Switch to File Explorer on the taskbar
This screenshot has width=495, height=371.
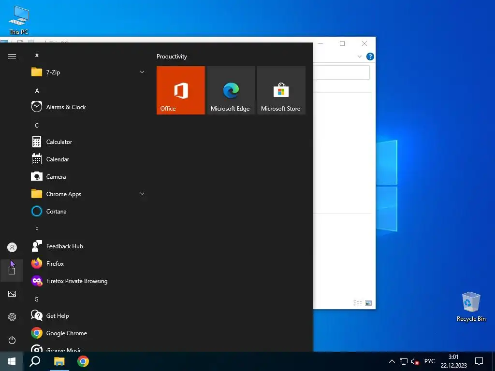[x=59, y=361]
